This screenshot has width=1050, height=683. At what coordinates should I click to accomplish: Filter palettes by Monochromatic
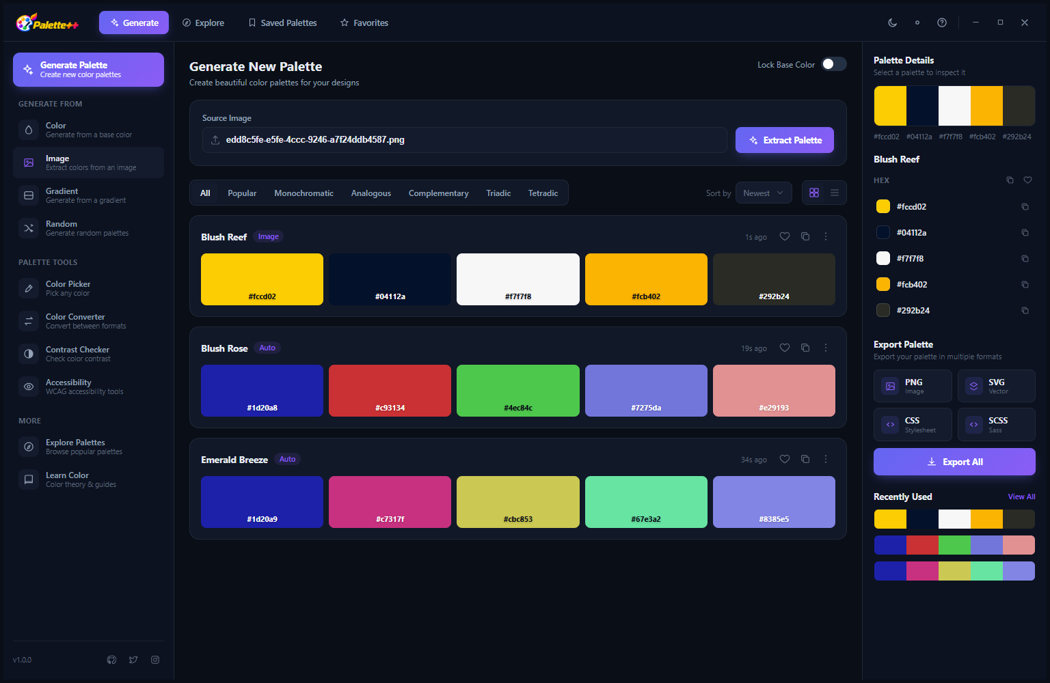pos(304,193)
